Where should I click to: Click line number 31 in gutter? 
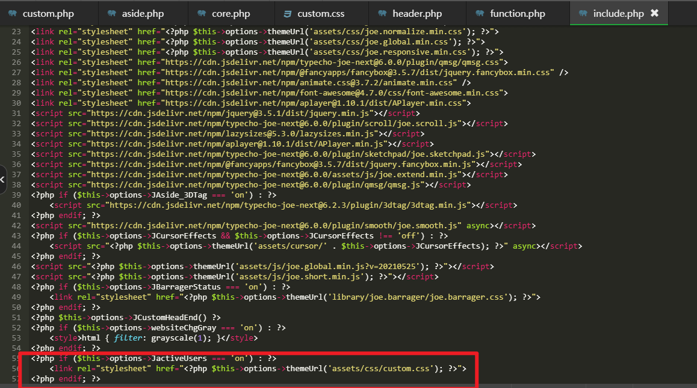16,113
